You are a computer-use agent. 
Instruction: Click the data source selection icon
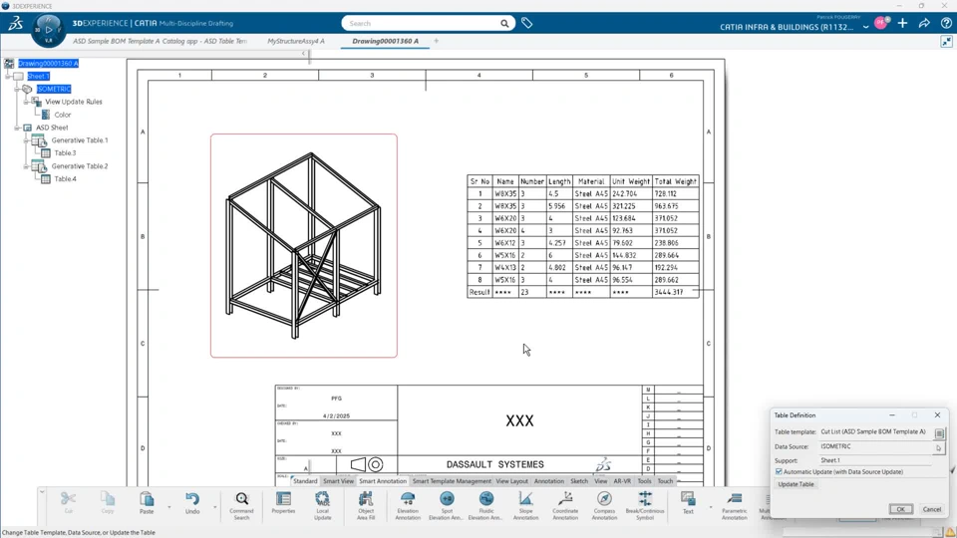[939, 447]
